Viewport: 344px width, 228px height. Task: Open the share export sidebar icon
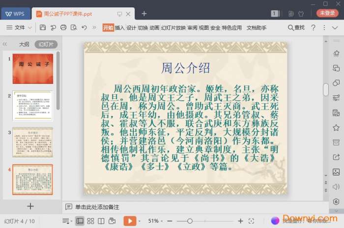pyautogui.click(x=336, y=157)
